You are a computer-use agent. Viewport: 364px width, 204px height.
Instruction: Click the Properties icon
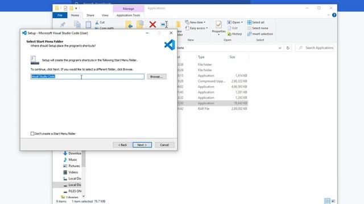[x=218, y=24]
